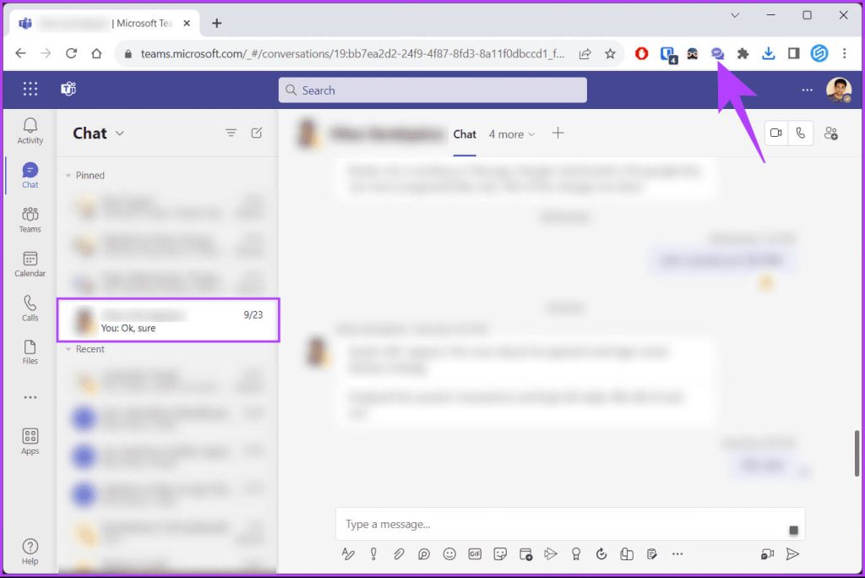Viewport: 865px width, 578px height.
Task: Open the app launcher waffle grid
Action: pyautogui.click(x=30, y=89)
